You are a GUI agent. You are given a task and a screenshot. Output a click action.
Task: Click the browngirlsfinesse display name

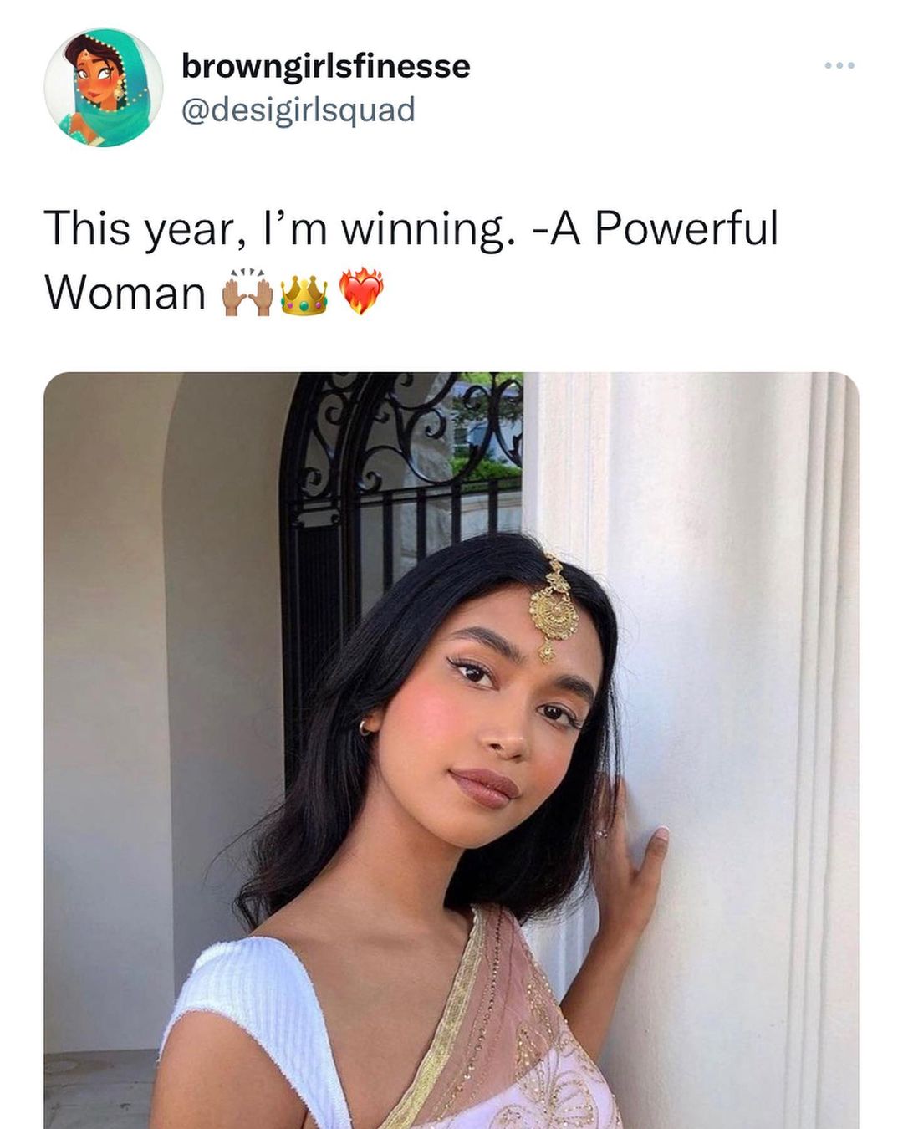tap(326, 66)
